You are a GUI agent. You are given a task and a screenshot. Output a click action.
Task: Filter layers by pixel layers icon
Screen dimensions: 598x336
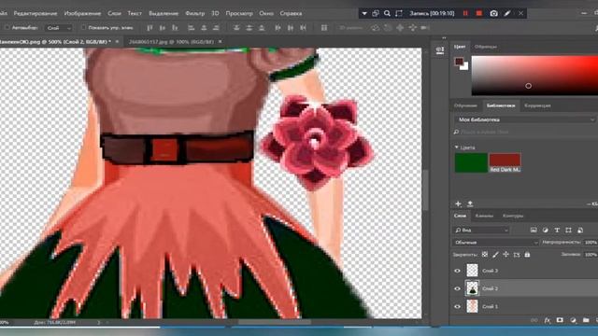click(x=534, y=231)
